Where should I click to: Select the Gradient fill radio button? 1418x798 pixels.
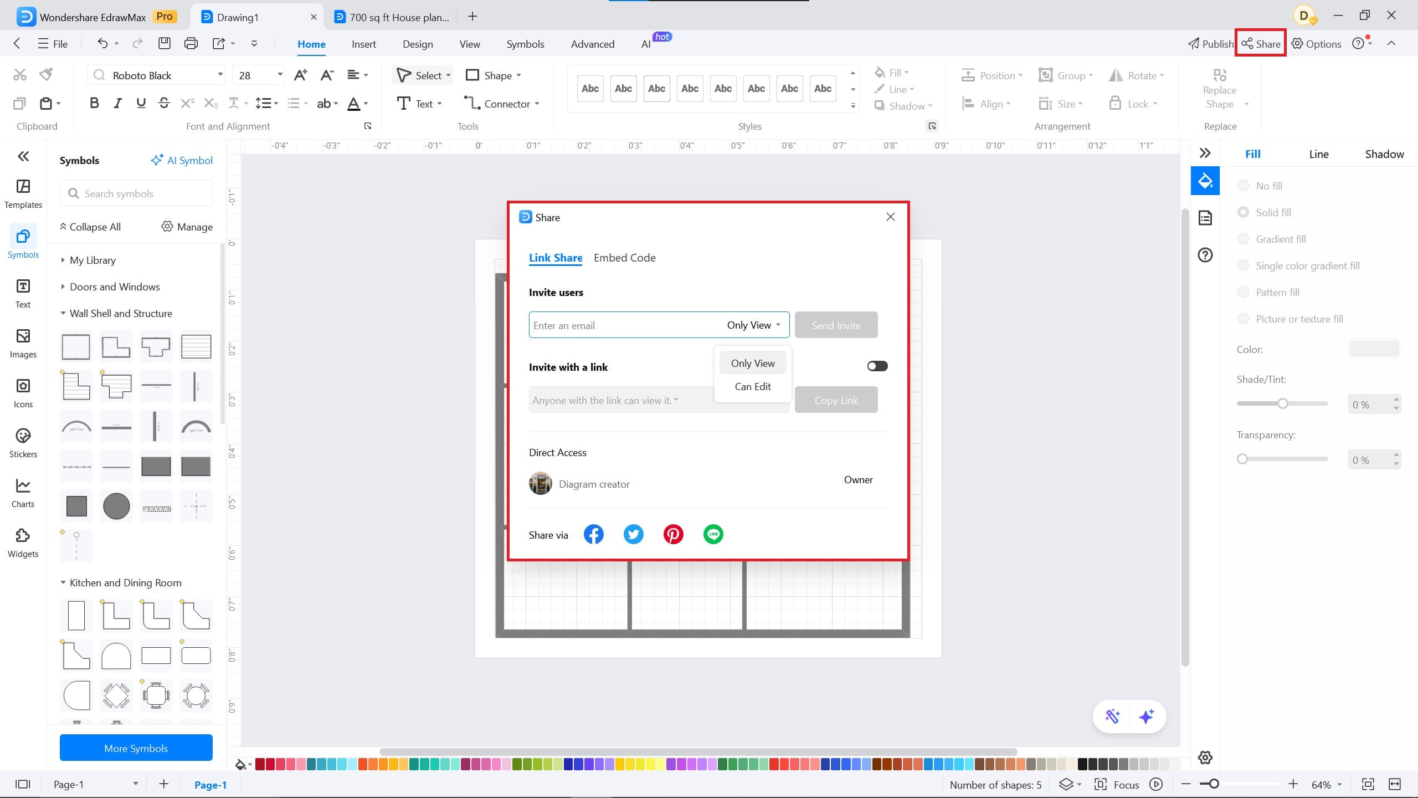[x=1243, y=239]
